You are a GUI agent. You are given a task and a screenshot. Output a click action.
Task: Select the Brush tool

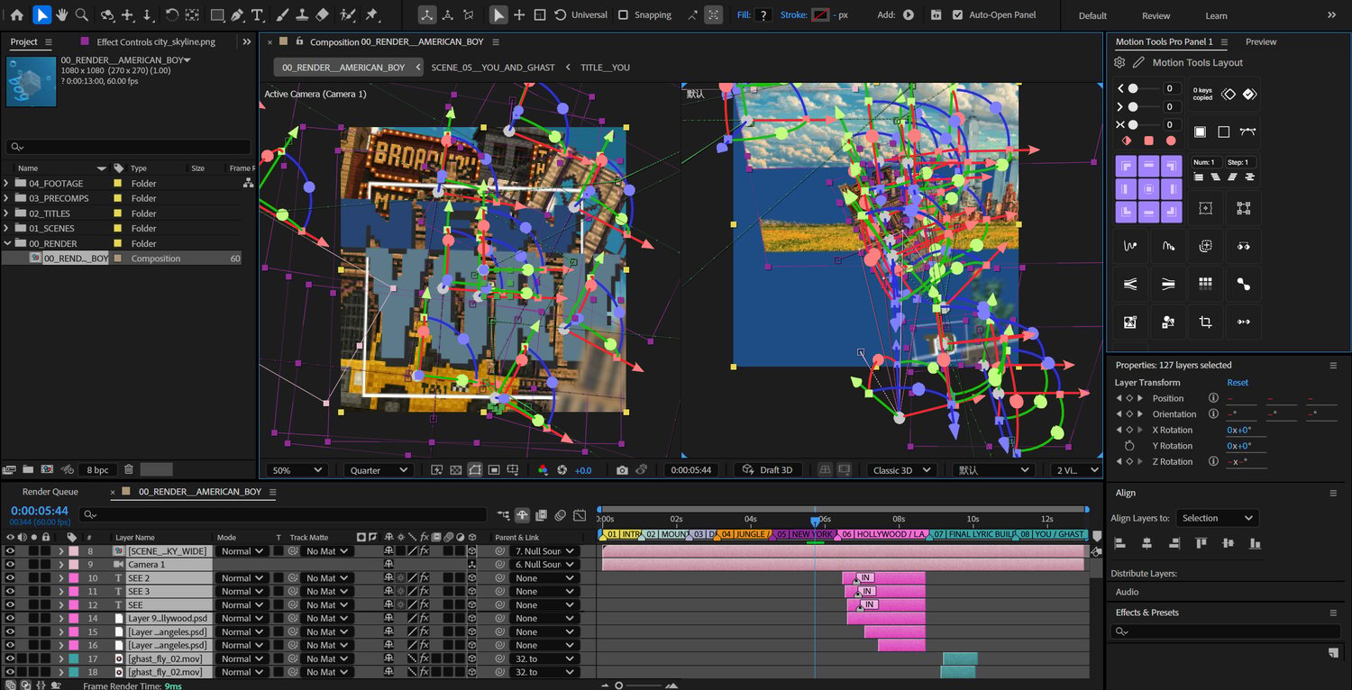point(282,14)
